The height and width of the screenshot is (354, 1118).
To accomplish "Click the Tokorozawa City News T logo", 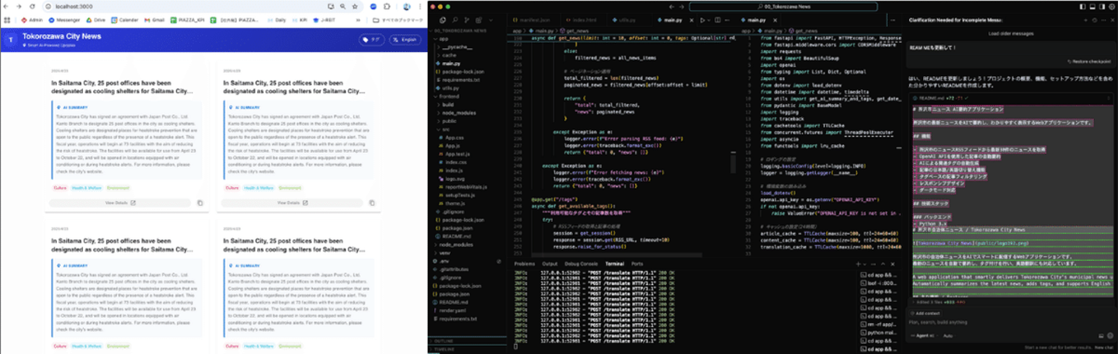I will tap(11, 40).
